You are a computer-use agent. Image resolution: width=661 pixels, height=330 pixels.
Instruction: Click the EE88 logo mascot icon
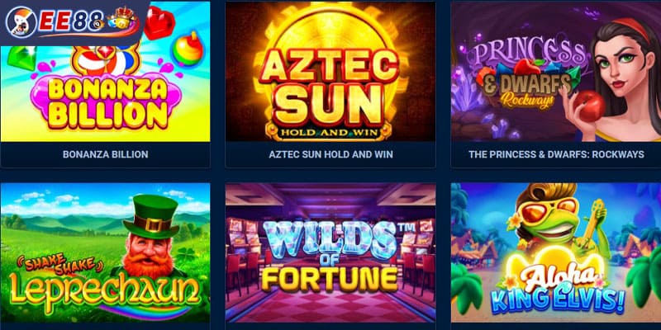[21, 22]
